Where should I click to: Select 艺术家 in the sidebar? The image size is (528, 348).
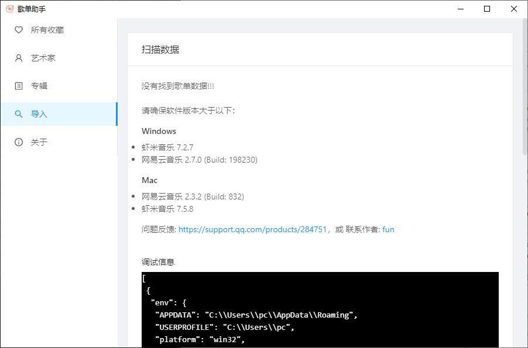pos(59,58)
